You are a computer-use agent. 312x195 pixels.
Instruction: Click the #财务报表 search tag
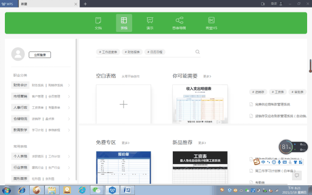pos(132,52)
